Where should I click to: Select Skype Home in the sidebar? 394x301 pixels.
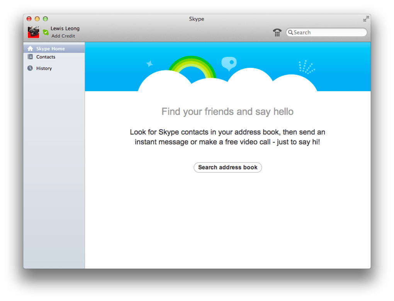(x=54, y=48)
